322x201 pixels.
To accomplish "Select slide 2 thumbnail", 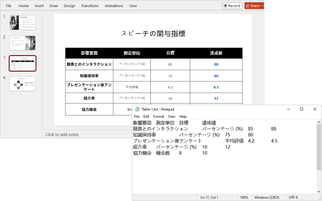I will (x=23, y=43).
